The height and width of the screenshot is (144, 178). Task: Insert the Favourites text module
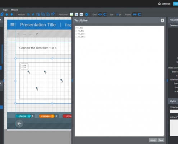[81, 14]
